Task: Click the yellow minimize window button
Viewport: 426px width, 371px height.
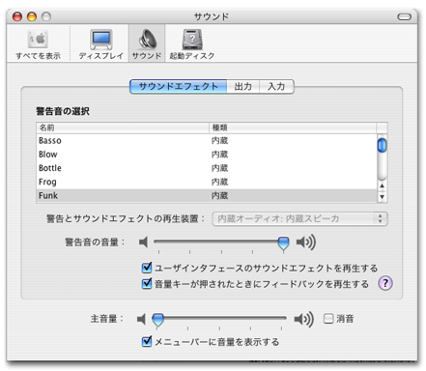Action: [x=32, y=16]
